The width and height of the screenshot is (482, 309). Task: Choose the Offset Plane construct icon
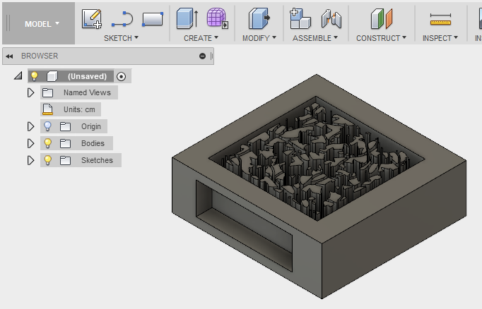382,19
